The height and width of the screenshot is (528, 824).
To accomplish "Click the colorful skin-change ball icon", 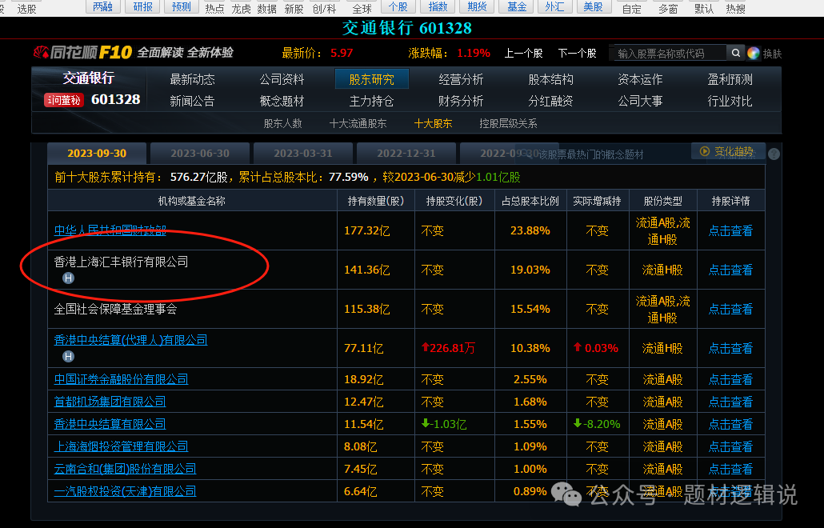I will (x=754, y=54).
